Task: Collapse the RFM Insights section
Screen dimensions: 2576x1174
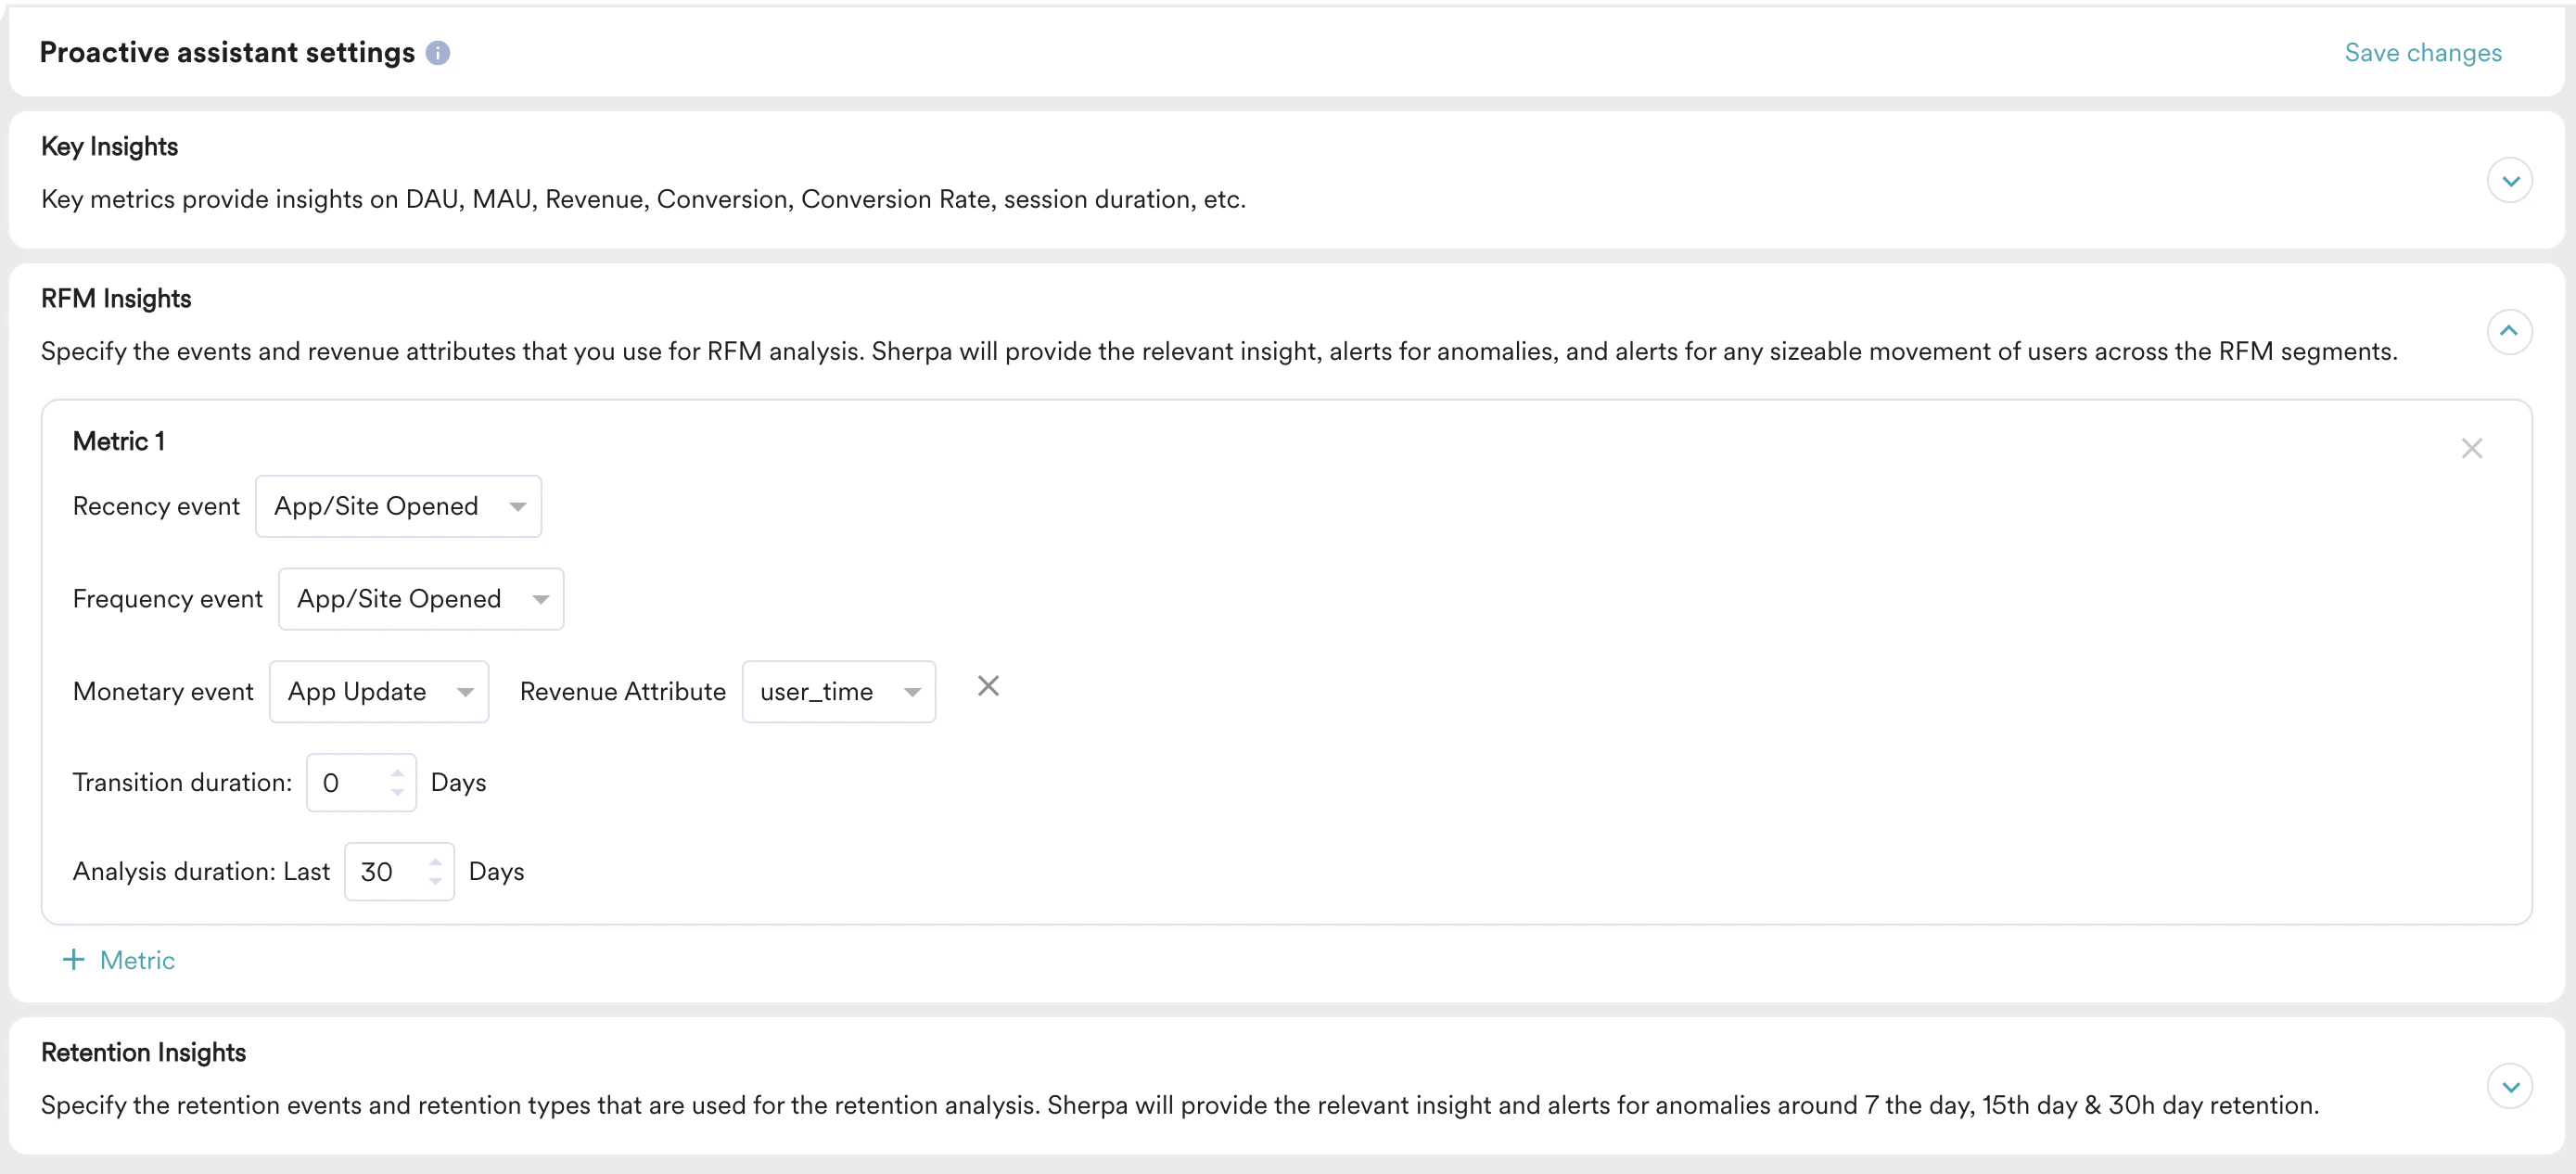Action: coord(2510,332)
